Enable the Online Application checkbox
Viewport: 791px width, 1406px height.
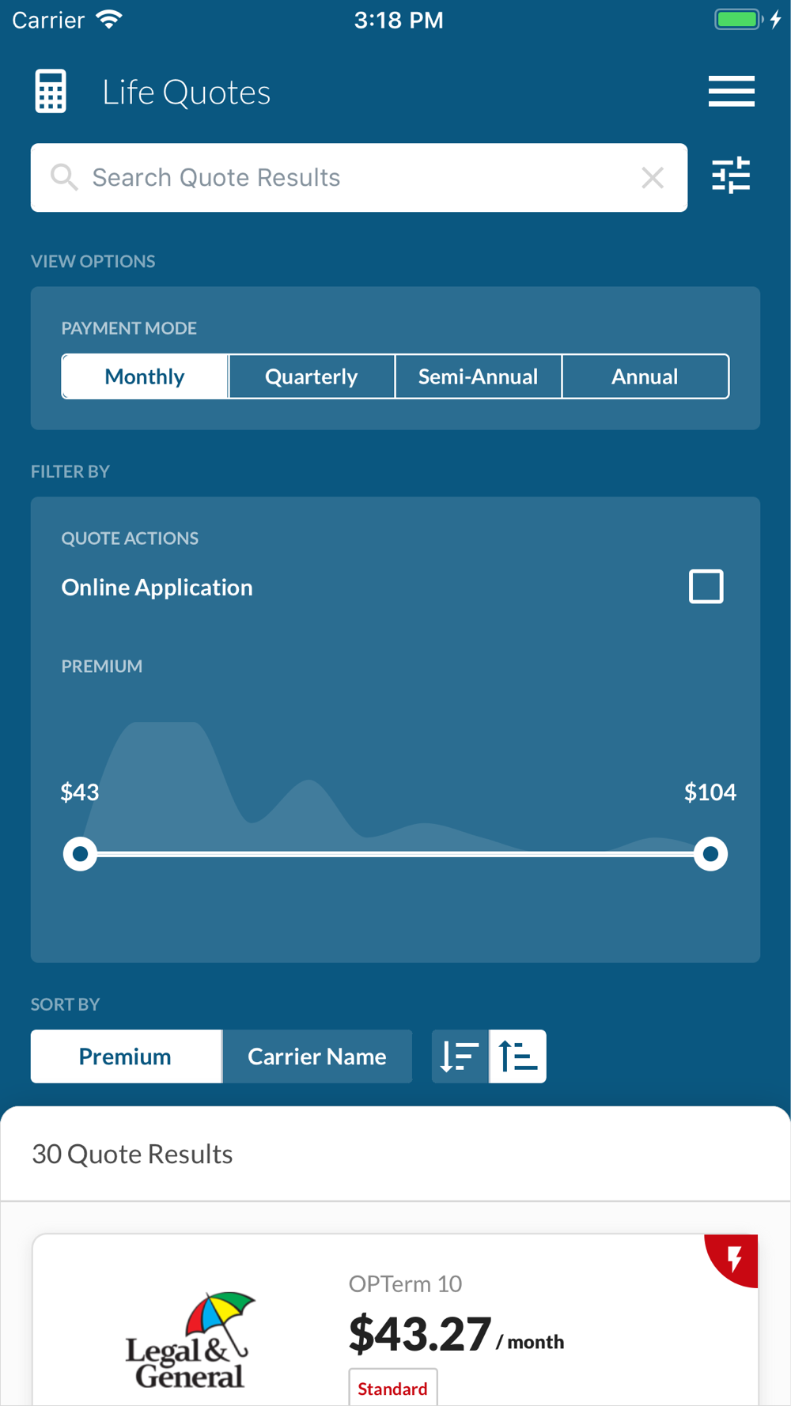click(x=706, y=587)
